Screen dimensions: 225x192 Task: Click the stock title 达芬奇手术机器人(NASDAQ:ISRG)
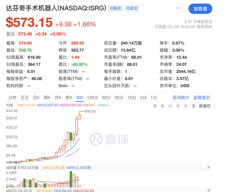coord(56,8)
